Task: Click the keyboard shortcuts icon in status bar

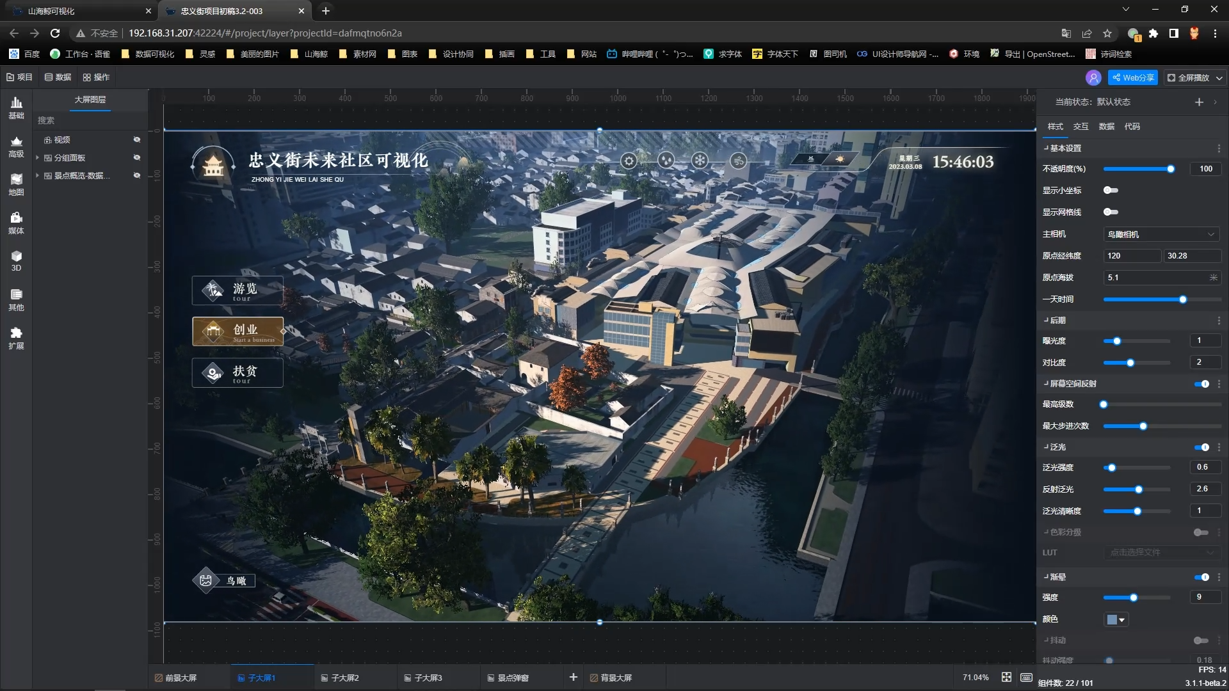Action: click(x=1026, y=677)
